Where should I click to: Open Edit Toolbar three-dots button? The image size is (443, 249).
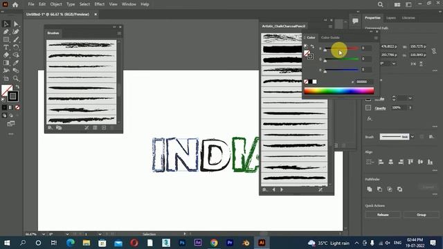pos(11,134)
